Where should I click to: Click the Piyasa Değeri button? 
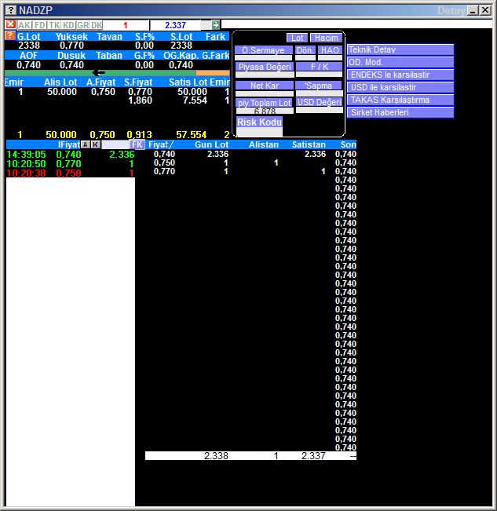(x=265, y=67)
